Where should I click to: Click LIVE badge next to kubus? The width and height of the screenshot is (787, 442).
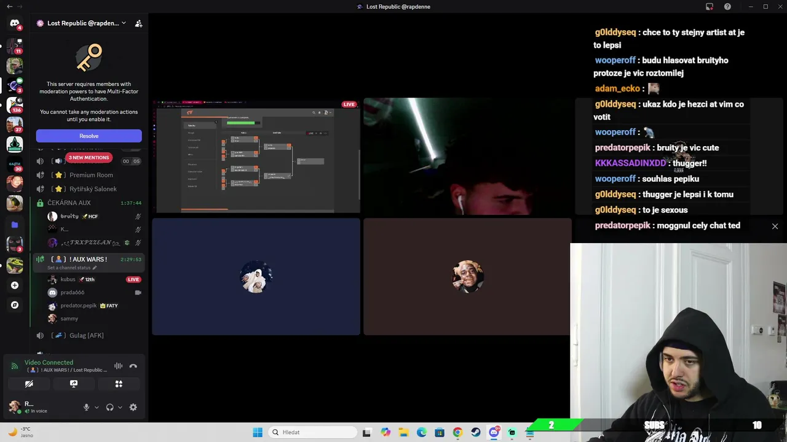pyautogui.click(x=133, y=279)
